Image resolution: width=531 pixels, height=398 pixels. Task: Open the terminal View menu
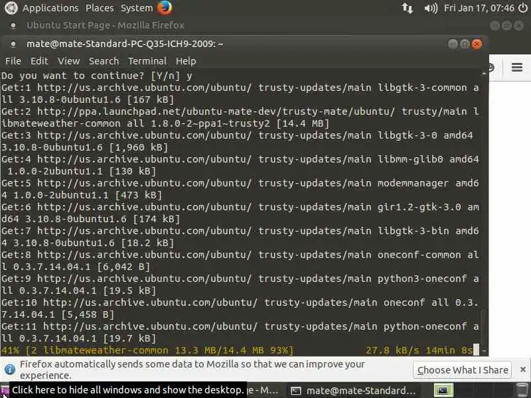pyautogui.click(x=69, y=61)
